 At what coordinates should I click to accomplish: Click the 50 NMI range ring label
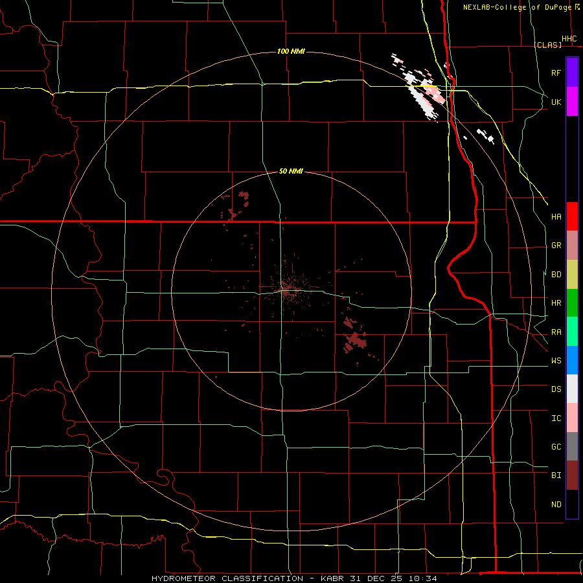[x=291, y=171]
